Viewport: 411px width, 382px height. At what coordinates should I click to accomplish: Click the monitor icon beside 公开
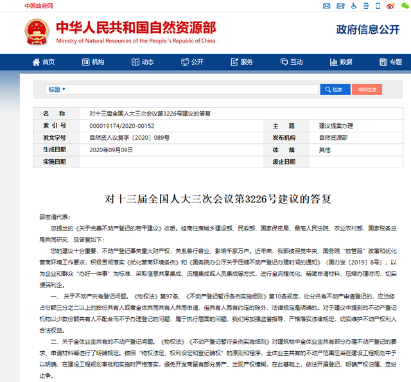click(185, 62)
